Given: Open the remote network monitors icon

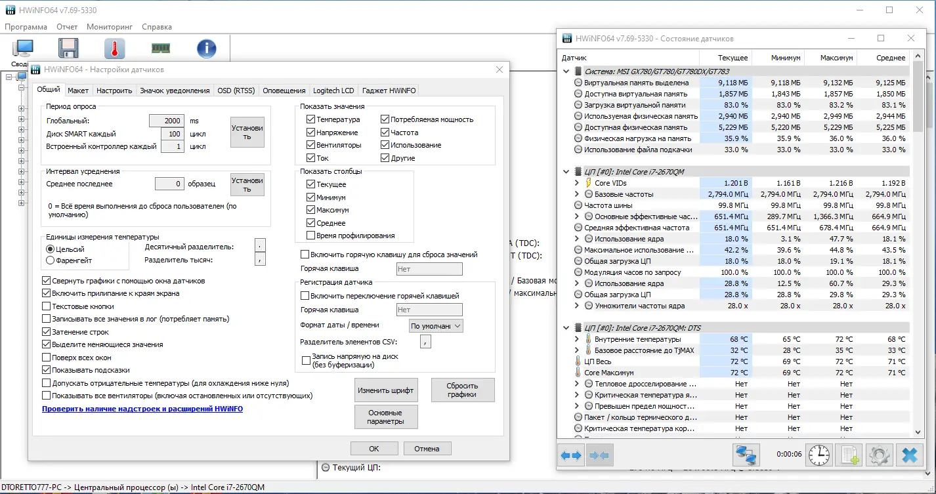Looking at the screenshot, I should pos(746,455).
